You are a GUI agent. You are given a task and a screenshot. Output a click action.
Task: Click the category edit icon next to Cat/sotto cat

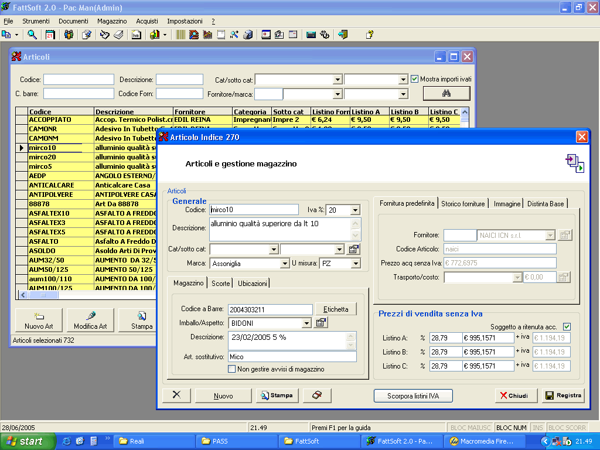click(353, 250)
